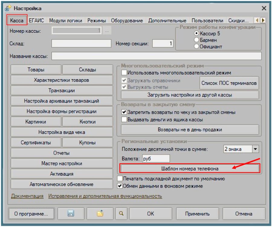Open Автоматическое обновление settings
Viewport: 272px width, 227px height.
click(62, 184)
